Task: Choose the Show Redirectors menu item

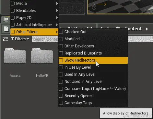Action: click(x=93, y=60)
